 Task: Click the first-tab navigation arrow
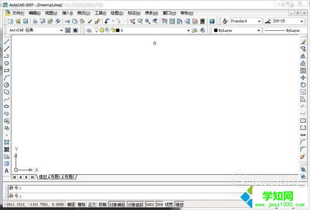pyautogui.click(x=14, y=177)
